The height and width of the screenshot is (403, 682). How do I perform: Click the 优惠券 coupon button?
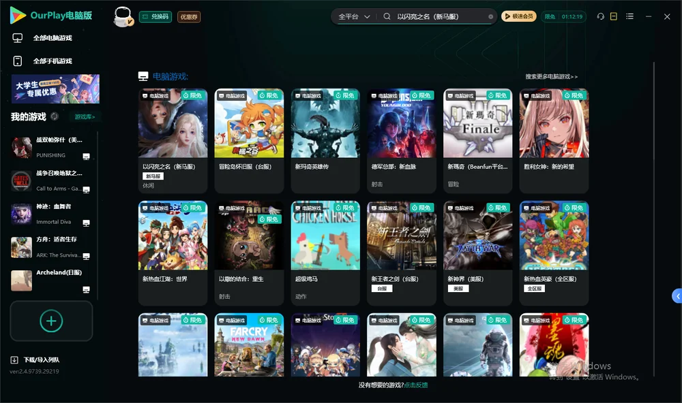189,17
